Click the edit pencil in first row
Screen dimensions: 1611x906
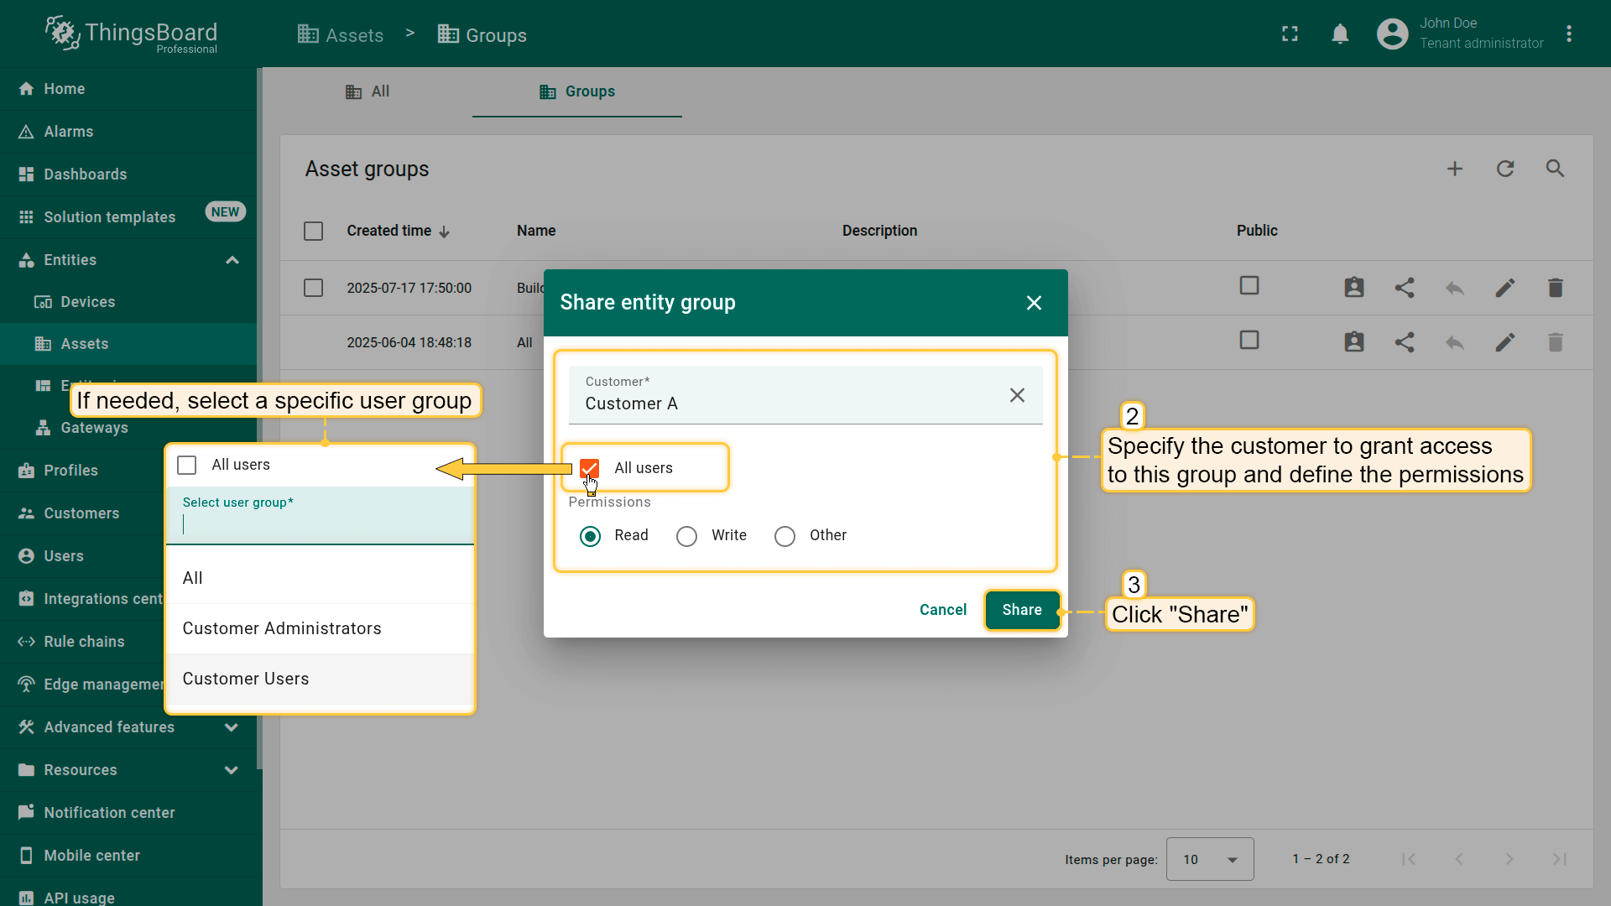click(x=1504, y=288)
